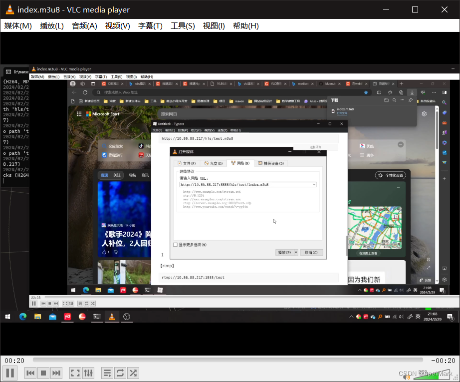Open the Microsoft Start apps grid icon
Image resolution: width=460 pixels, height=382 pixels.
tap(79, 114)
